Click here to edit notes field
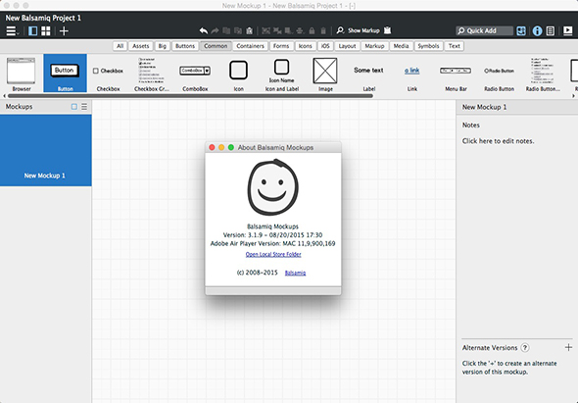578x403 pixels. coord(498,141)
